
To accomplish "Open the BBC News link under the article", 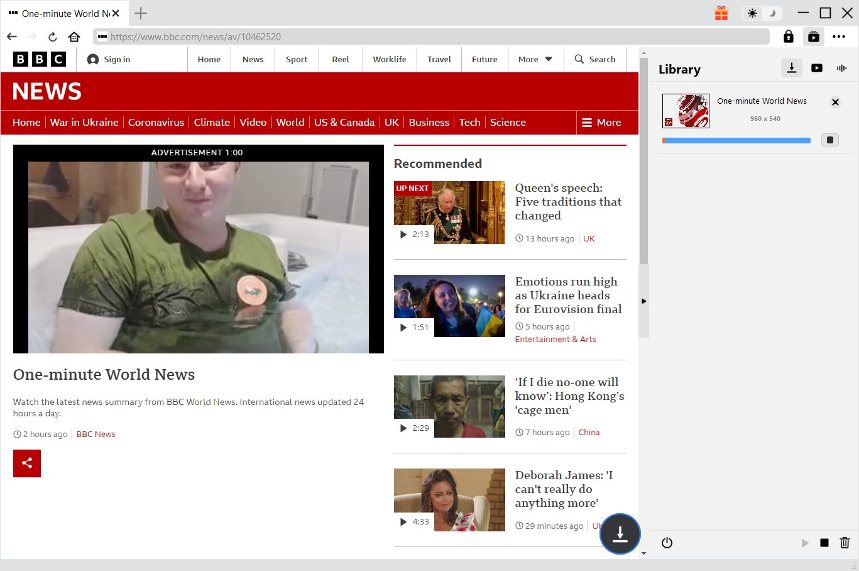I will coord(96,434).
